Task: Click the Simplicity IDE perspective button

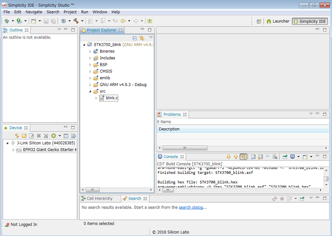Action: coord(310,21)
